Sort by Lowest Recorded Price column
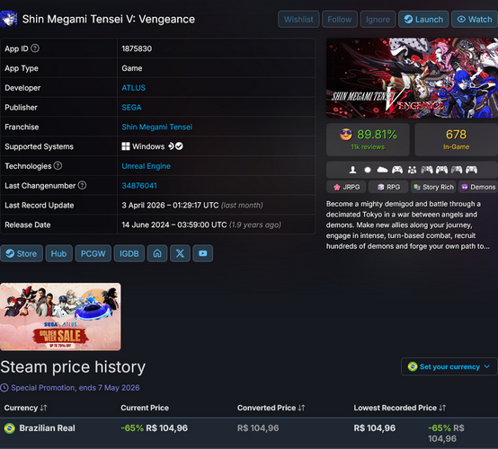498x449 pixels. [x=400, y=408]
